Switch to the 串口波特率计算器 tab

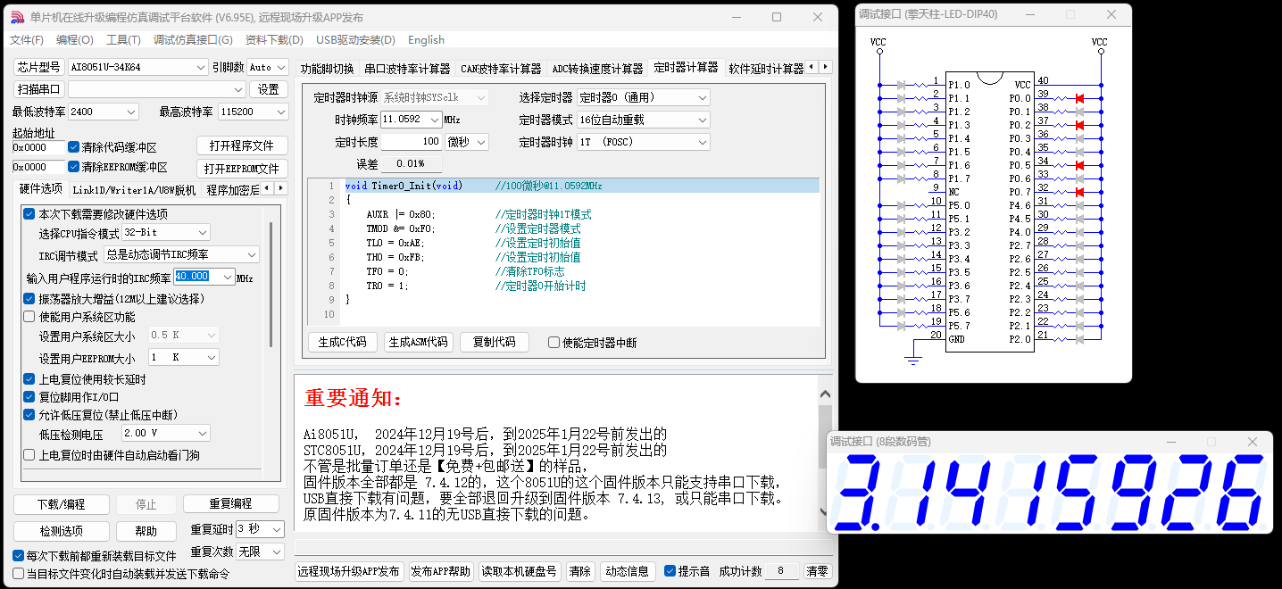[x=407, y=69]
